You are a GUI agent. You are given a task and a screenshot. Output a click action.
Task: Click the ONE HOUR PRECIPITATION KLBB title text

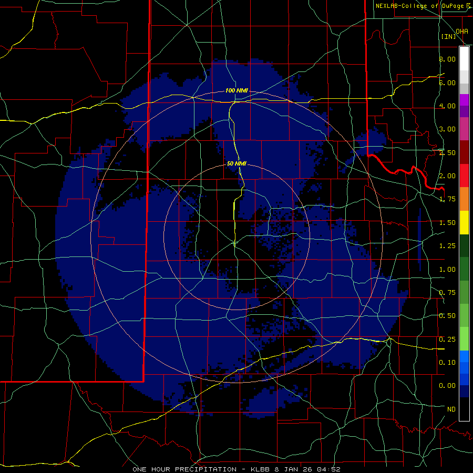coord(236,469)
